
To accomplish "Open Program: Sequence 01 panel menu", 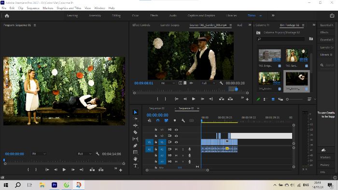I will [35, 25].
